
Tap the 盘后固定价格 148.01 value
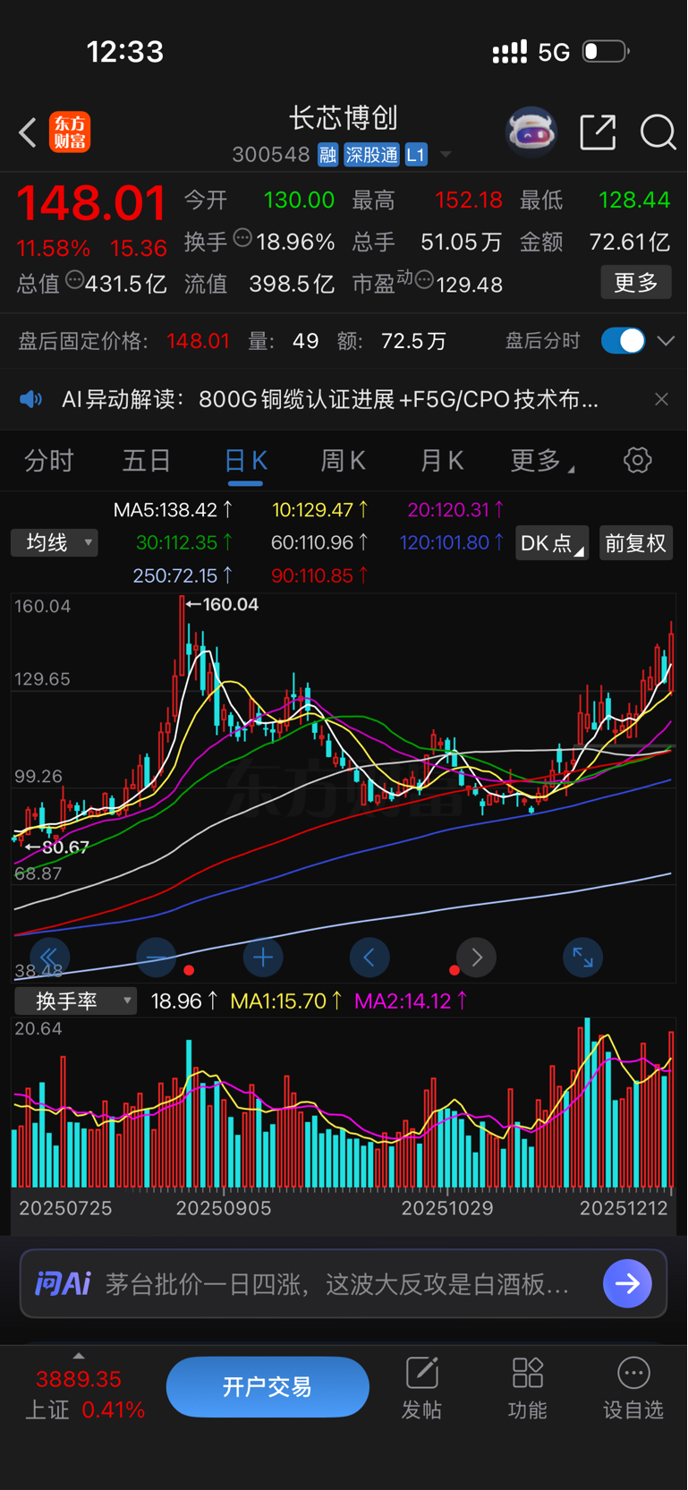[198, 341]
